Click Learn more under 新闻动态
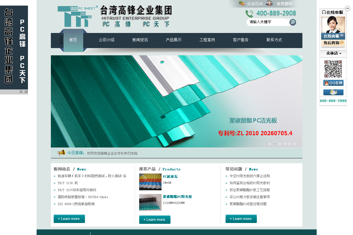 point(69,219)
